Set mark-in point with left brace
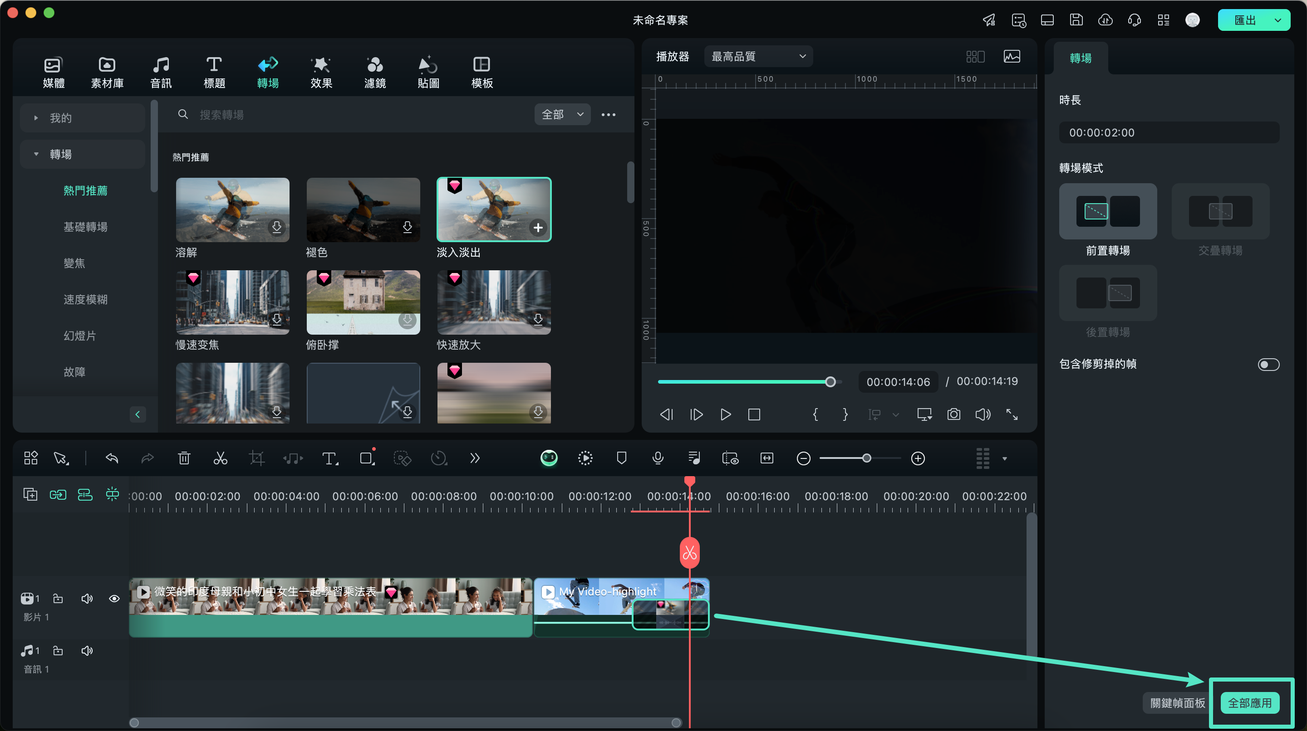The width and height of the screenshot is (1307, 731). click(816, 414)
